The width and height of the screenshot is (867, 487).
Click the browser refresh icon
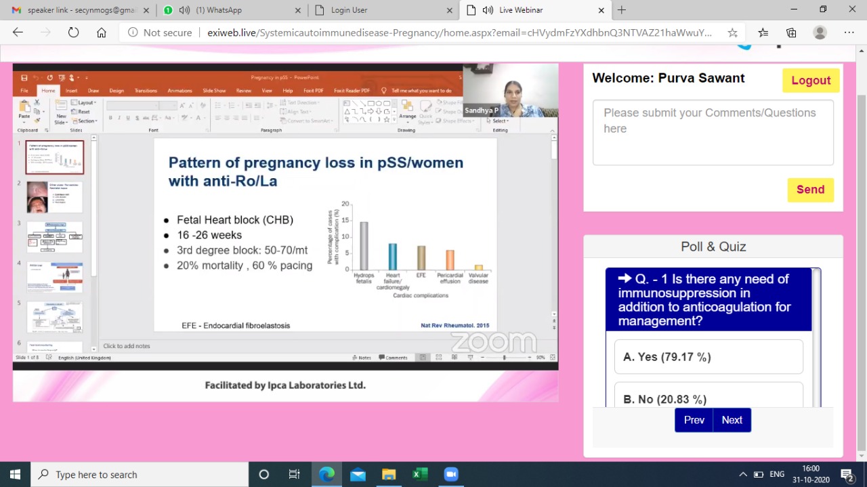coord(73,33)
